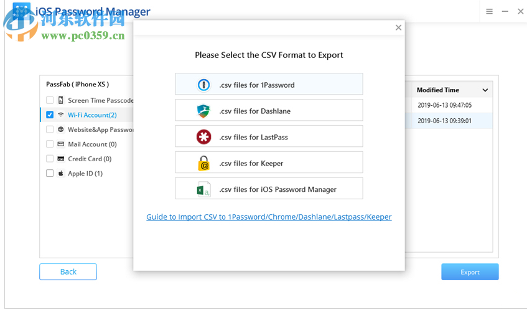Image resolution: width=527 pixels, height=310 pixels.
Task: Click the Excel CSV file icon
Action: 203,189
